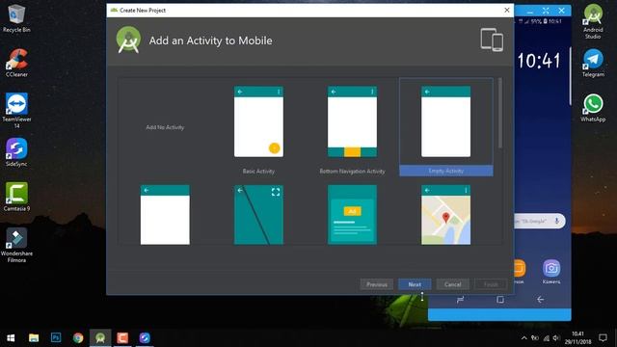Select the Add No Activity option
Viewport: 617px width, 347px height.
pos(165,127)
